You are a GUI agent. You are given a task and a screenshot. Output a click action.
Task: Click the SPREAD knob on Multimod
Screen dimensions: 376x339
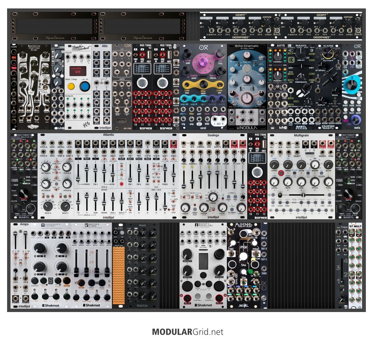tap(243, 256)
